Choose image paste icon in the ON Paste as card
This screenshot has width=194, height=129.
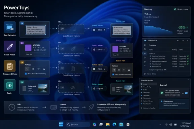(x=44, y=69)
